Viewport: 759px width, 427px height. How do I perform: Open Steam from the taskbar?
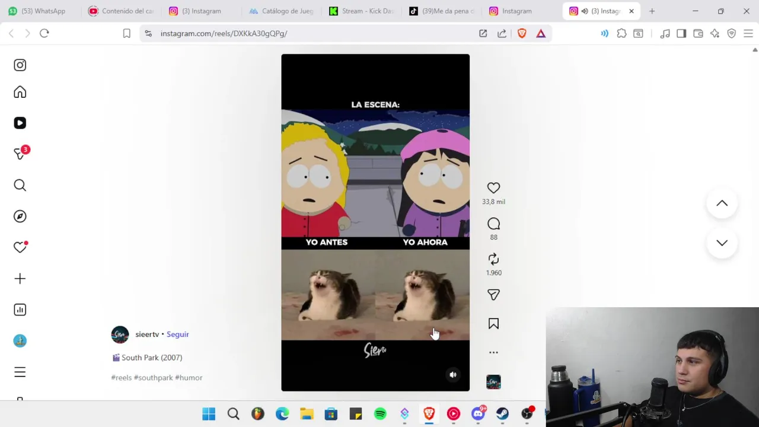tap(502, 414)
